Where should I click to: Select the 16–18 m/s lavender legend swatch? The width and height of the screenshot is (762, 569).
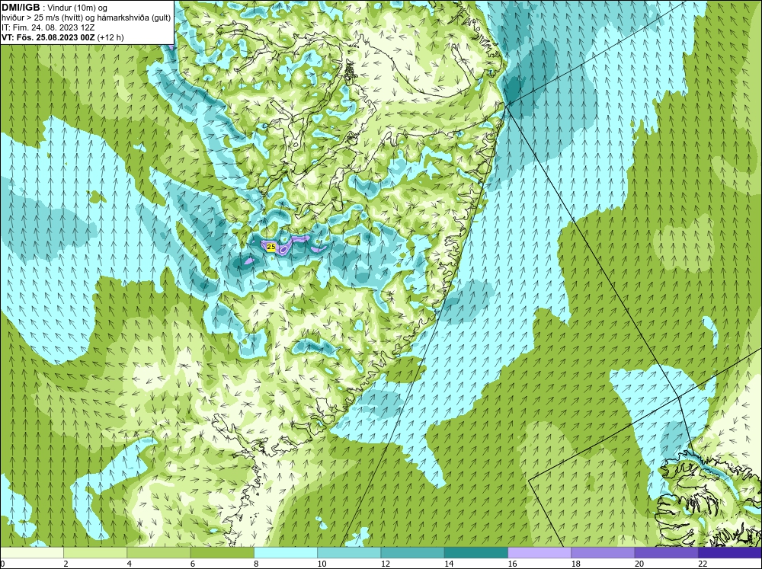pyautogui.click(x=539, y=552)
